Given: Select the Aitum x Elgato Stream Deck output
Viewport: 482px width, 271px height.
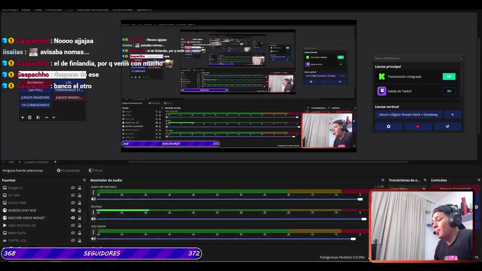Looking at the screenshot, I should point(408,114).
